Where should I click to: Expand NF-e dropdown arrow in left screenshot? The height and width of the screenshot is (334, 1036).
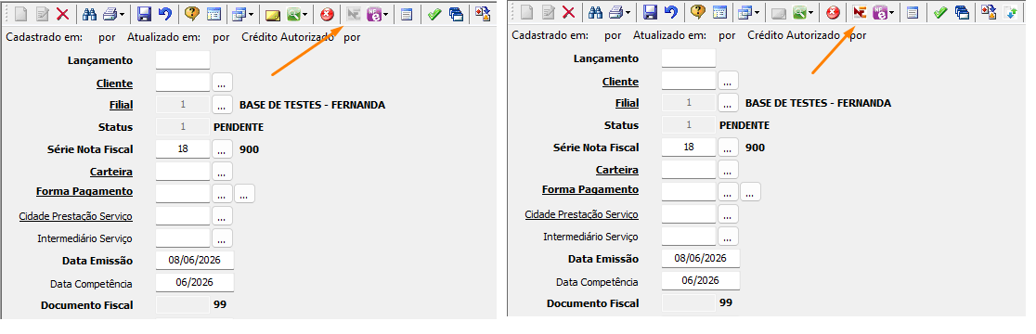coord(386,14)
